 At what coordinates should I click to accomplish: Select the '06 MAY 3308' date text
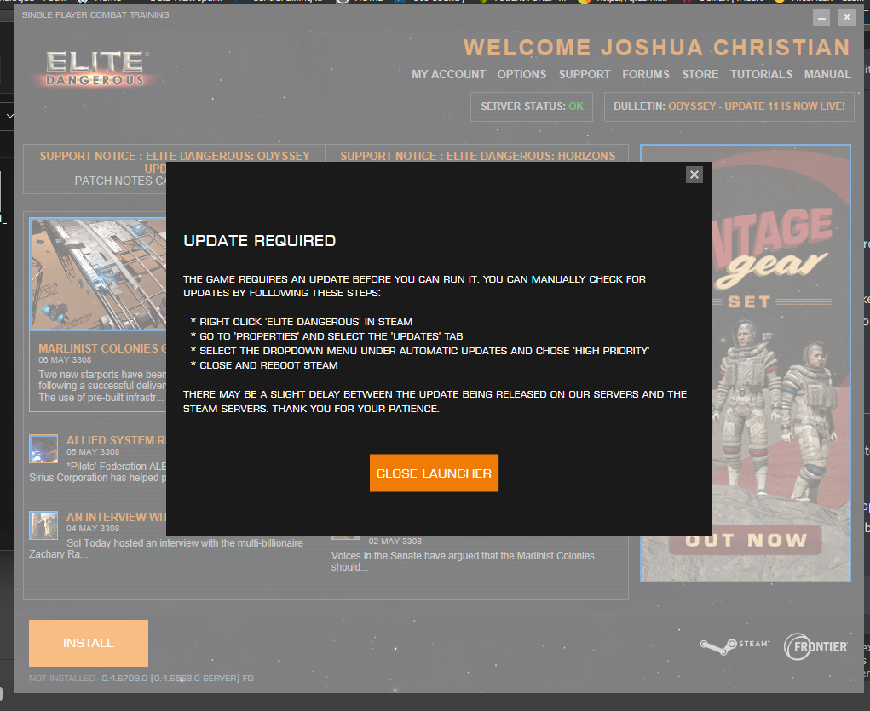click(65, 360)
